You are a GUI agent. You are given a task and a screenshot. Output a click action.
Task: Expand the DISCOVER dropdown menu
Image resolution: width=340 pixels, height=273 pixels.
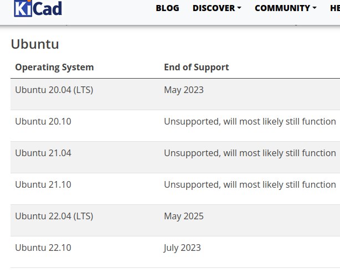point(217,8)
